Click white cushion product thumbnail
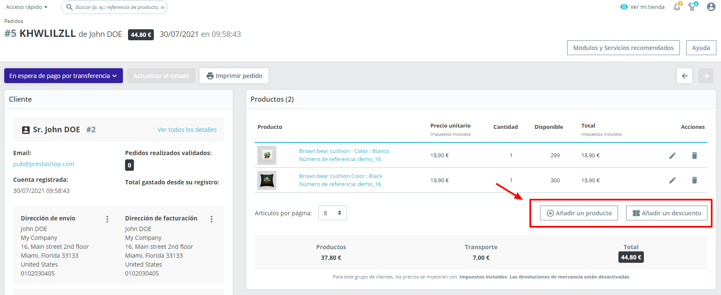The image size is (721, 295). click(267, 156)
